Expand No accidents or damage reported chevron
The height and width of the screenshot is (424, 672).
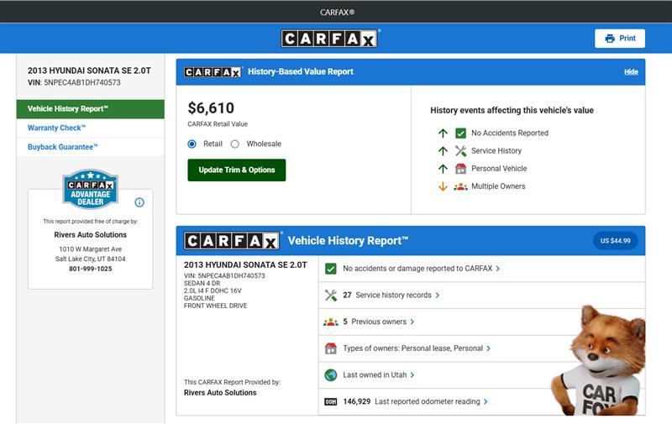point(498,269)
